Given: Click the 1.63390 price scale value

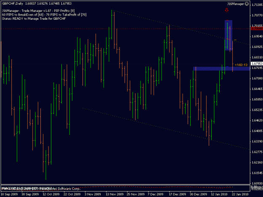Looking at the screenshot, I should tap(257, 142).
